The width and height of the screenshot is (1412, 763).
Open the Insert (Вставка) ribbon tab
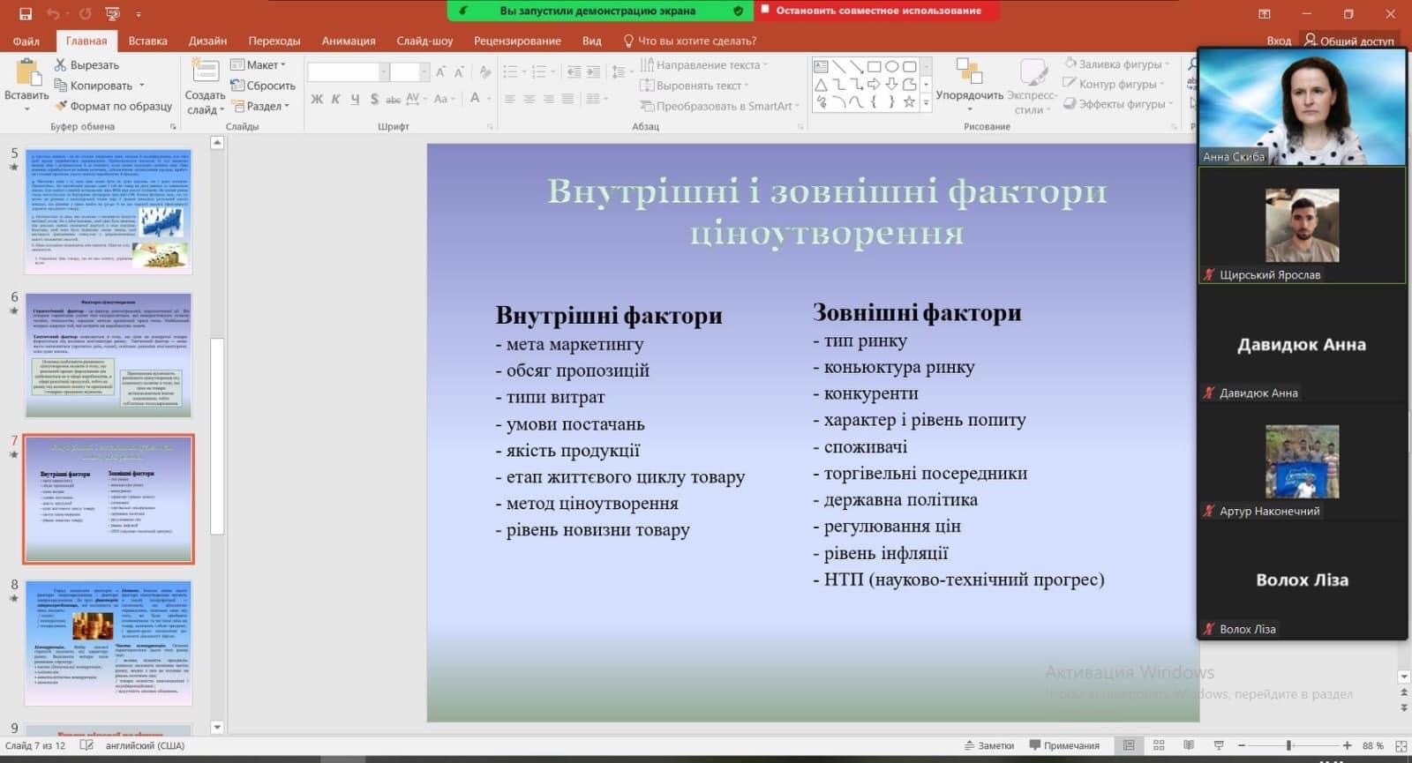(147, 41)
